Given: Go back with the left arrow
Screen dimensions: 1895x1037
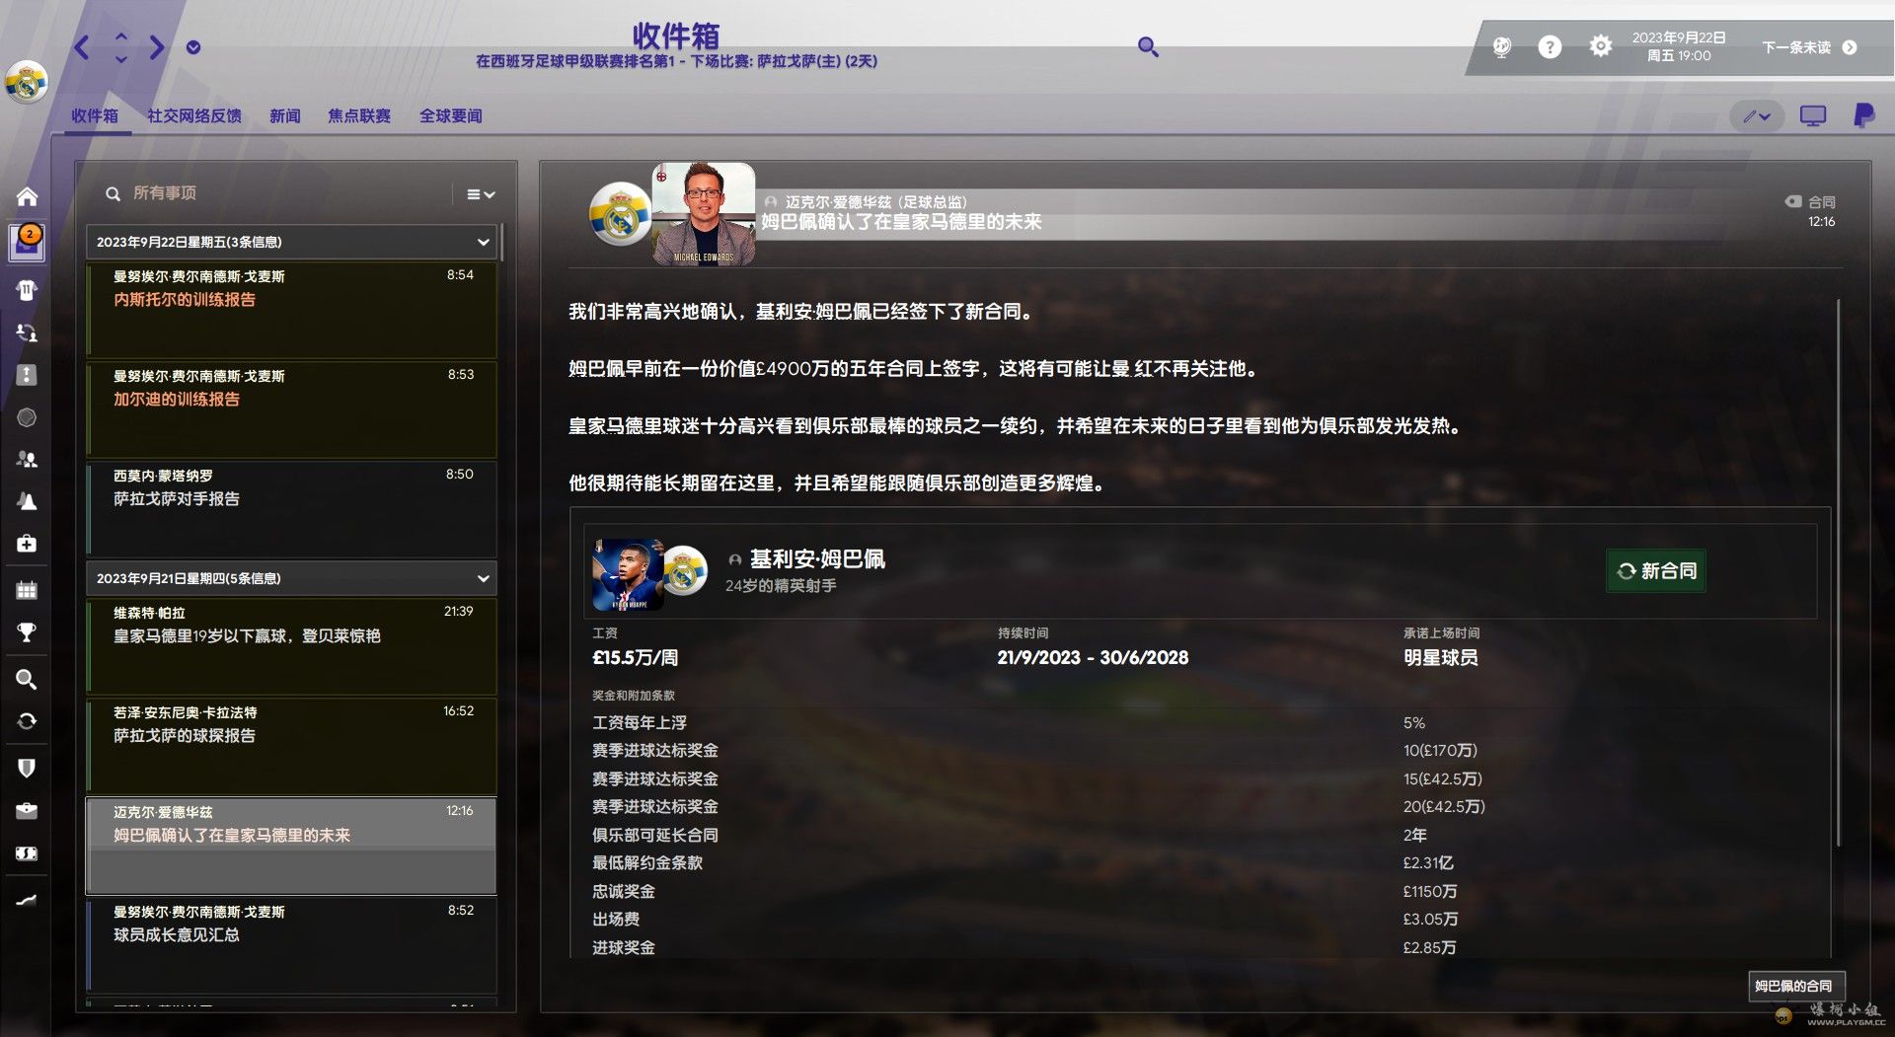Looking at the screenshot, I should tap(82, 46).
